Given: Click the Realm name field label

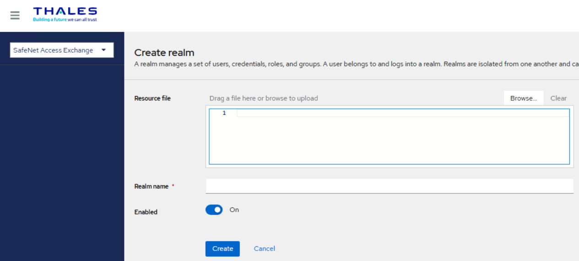Looking at the screenshot, I should point(151,186).
